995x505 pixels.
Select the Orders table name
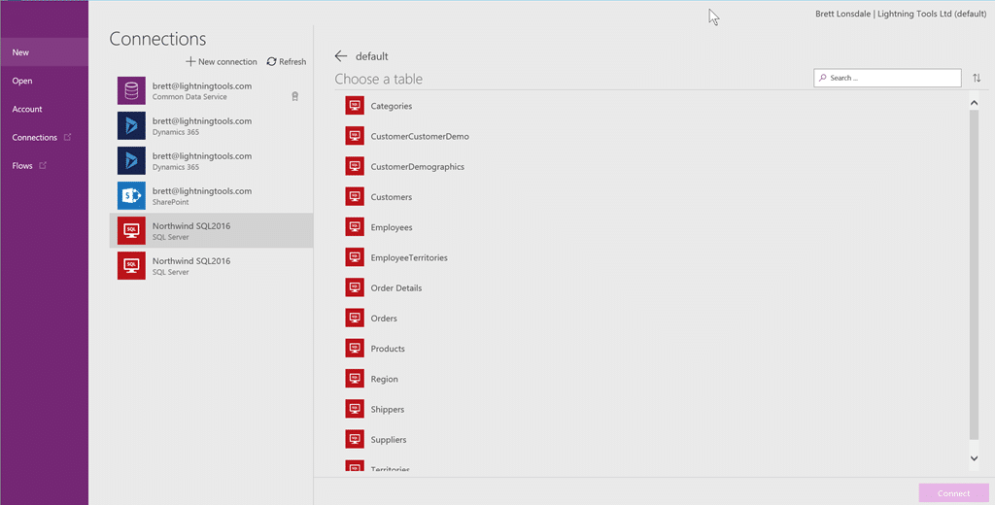383,318
